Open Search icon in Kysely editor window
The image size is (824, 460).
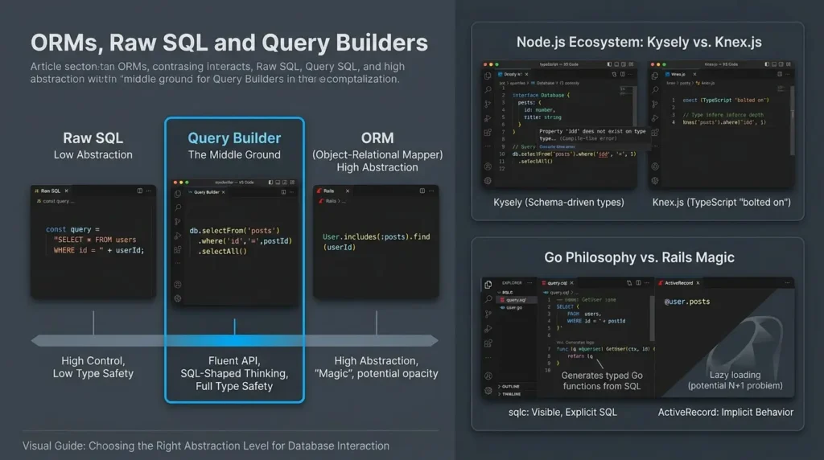[x=488, y=90]
